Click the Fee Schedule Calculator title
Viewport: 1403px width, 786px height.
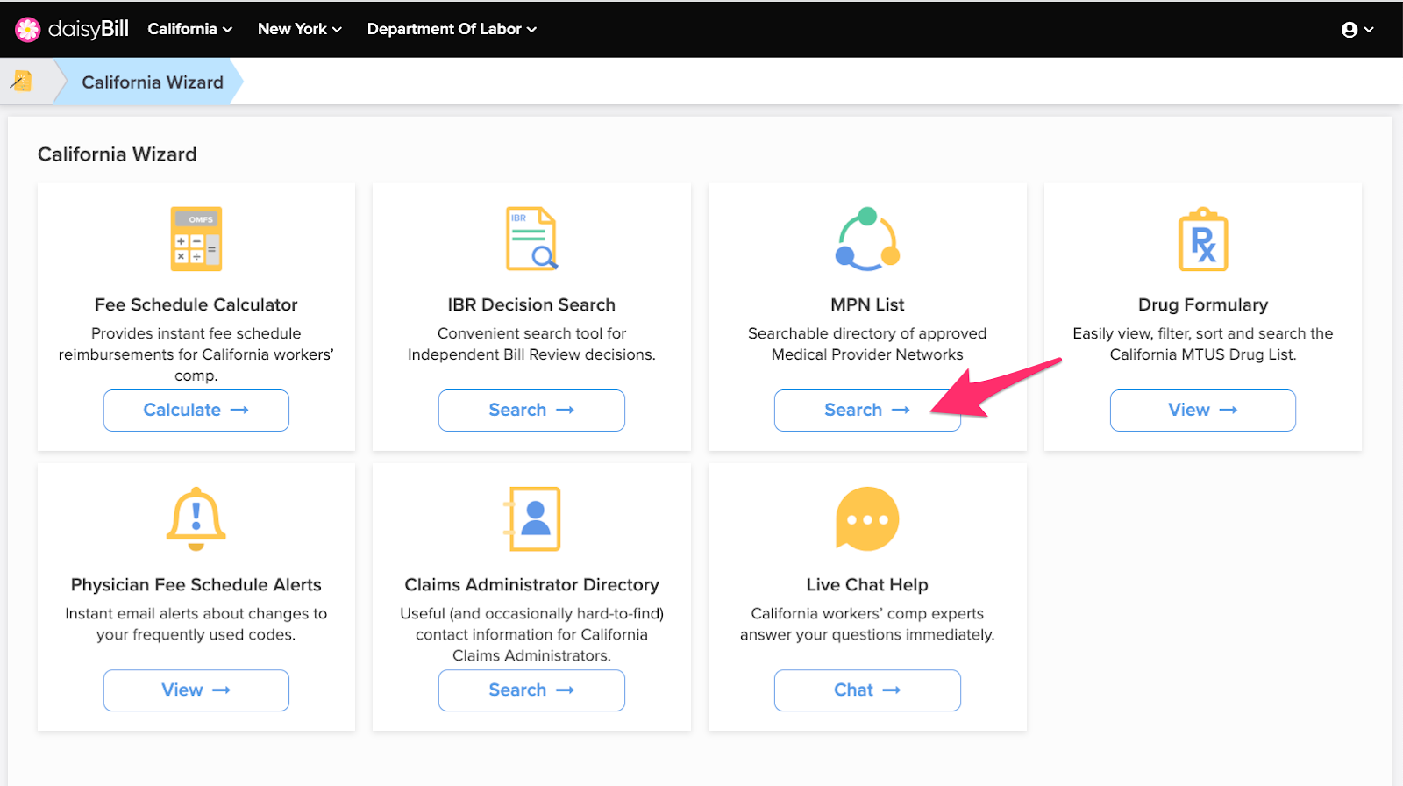pyautogui.click(x=196, y=304)
